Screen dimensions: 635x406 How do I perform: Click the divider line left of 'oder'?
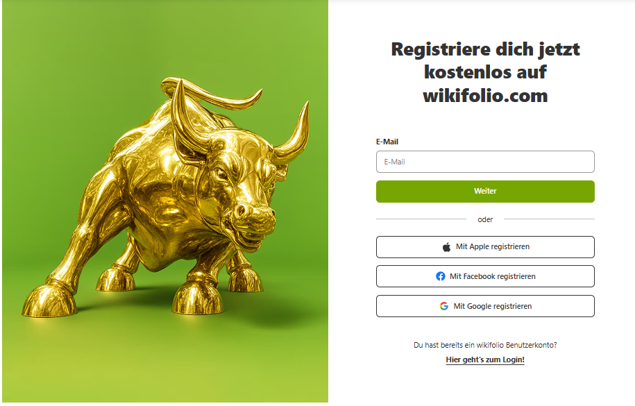(x=421, y=219)
